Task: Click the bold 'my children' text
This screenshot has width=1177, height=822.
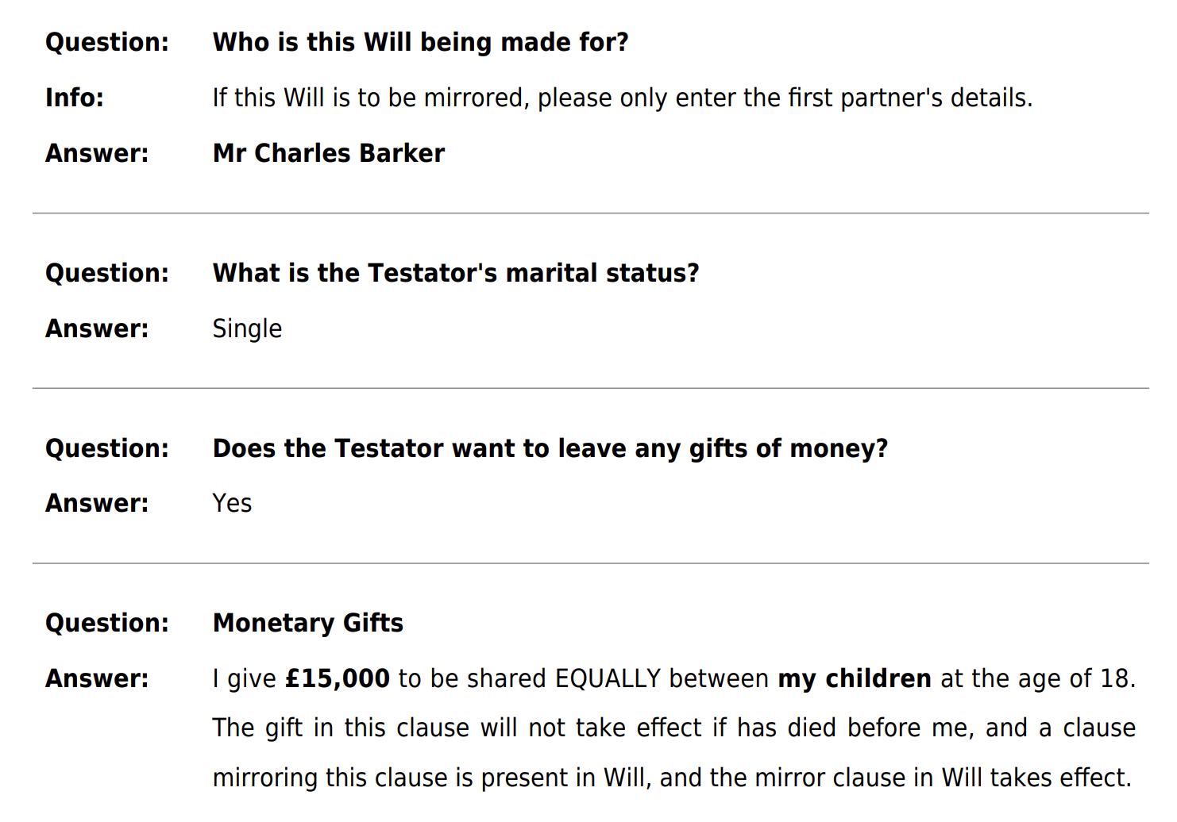Action: point(855,679)
